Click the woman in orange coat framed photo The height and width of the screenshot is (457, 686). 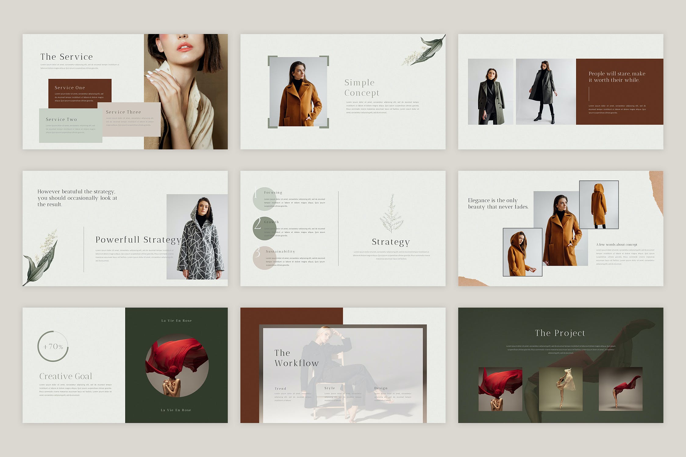point(298,92)
